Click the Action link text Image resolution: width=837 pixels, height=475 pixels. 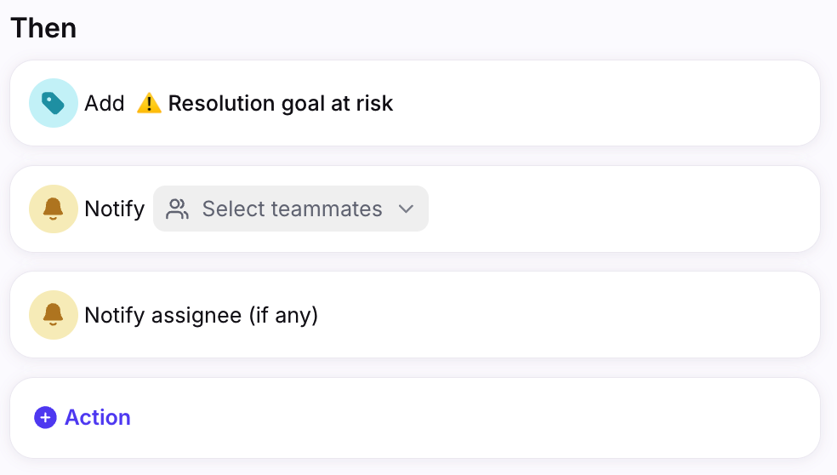(98, 417)
